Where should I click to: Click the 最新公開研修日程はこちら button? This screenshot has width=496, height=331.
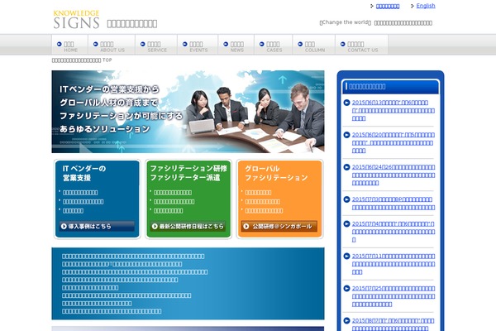pos(188,226)
